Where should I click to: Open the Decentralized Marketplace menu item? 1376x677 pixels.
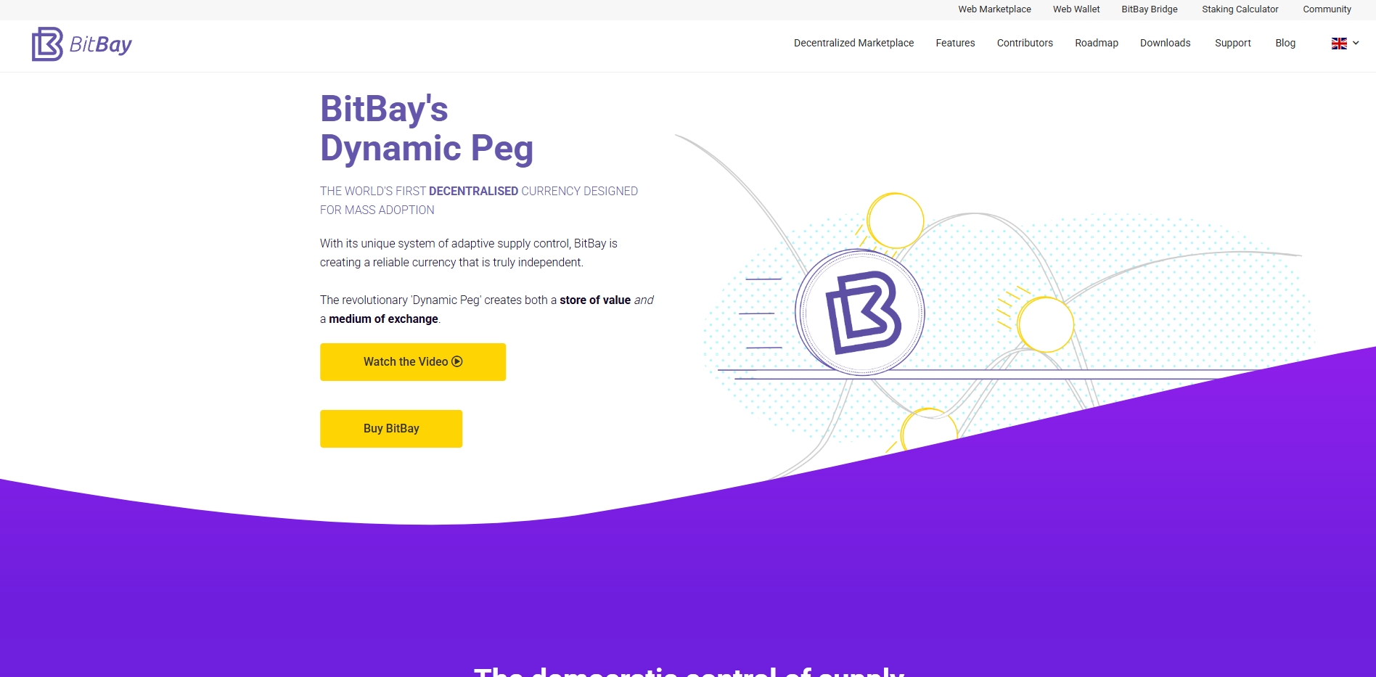tap(853, 43)
